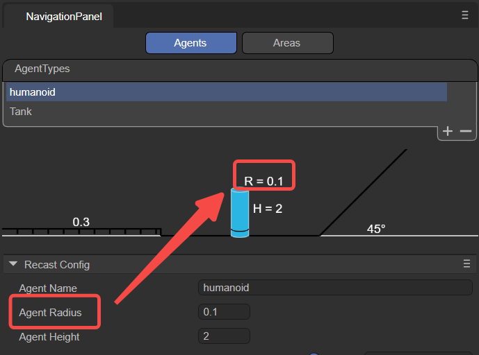The image size is (479, 355).
Task: Click the R = 0.1 label in diagram
Action: (263, 182)
